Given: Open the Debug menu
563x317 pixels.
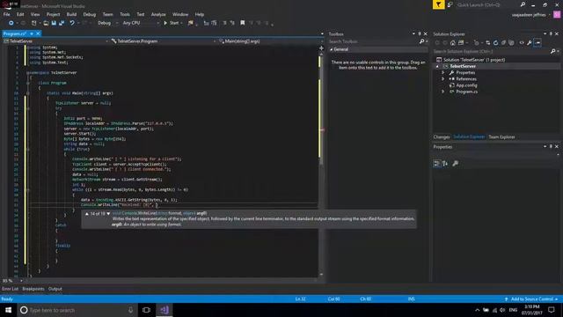Looking at the screenshot, I should 90,14.
